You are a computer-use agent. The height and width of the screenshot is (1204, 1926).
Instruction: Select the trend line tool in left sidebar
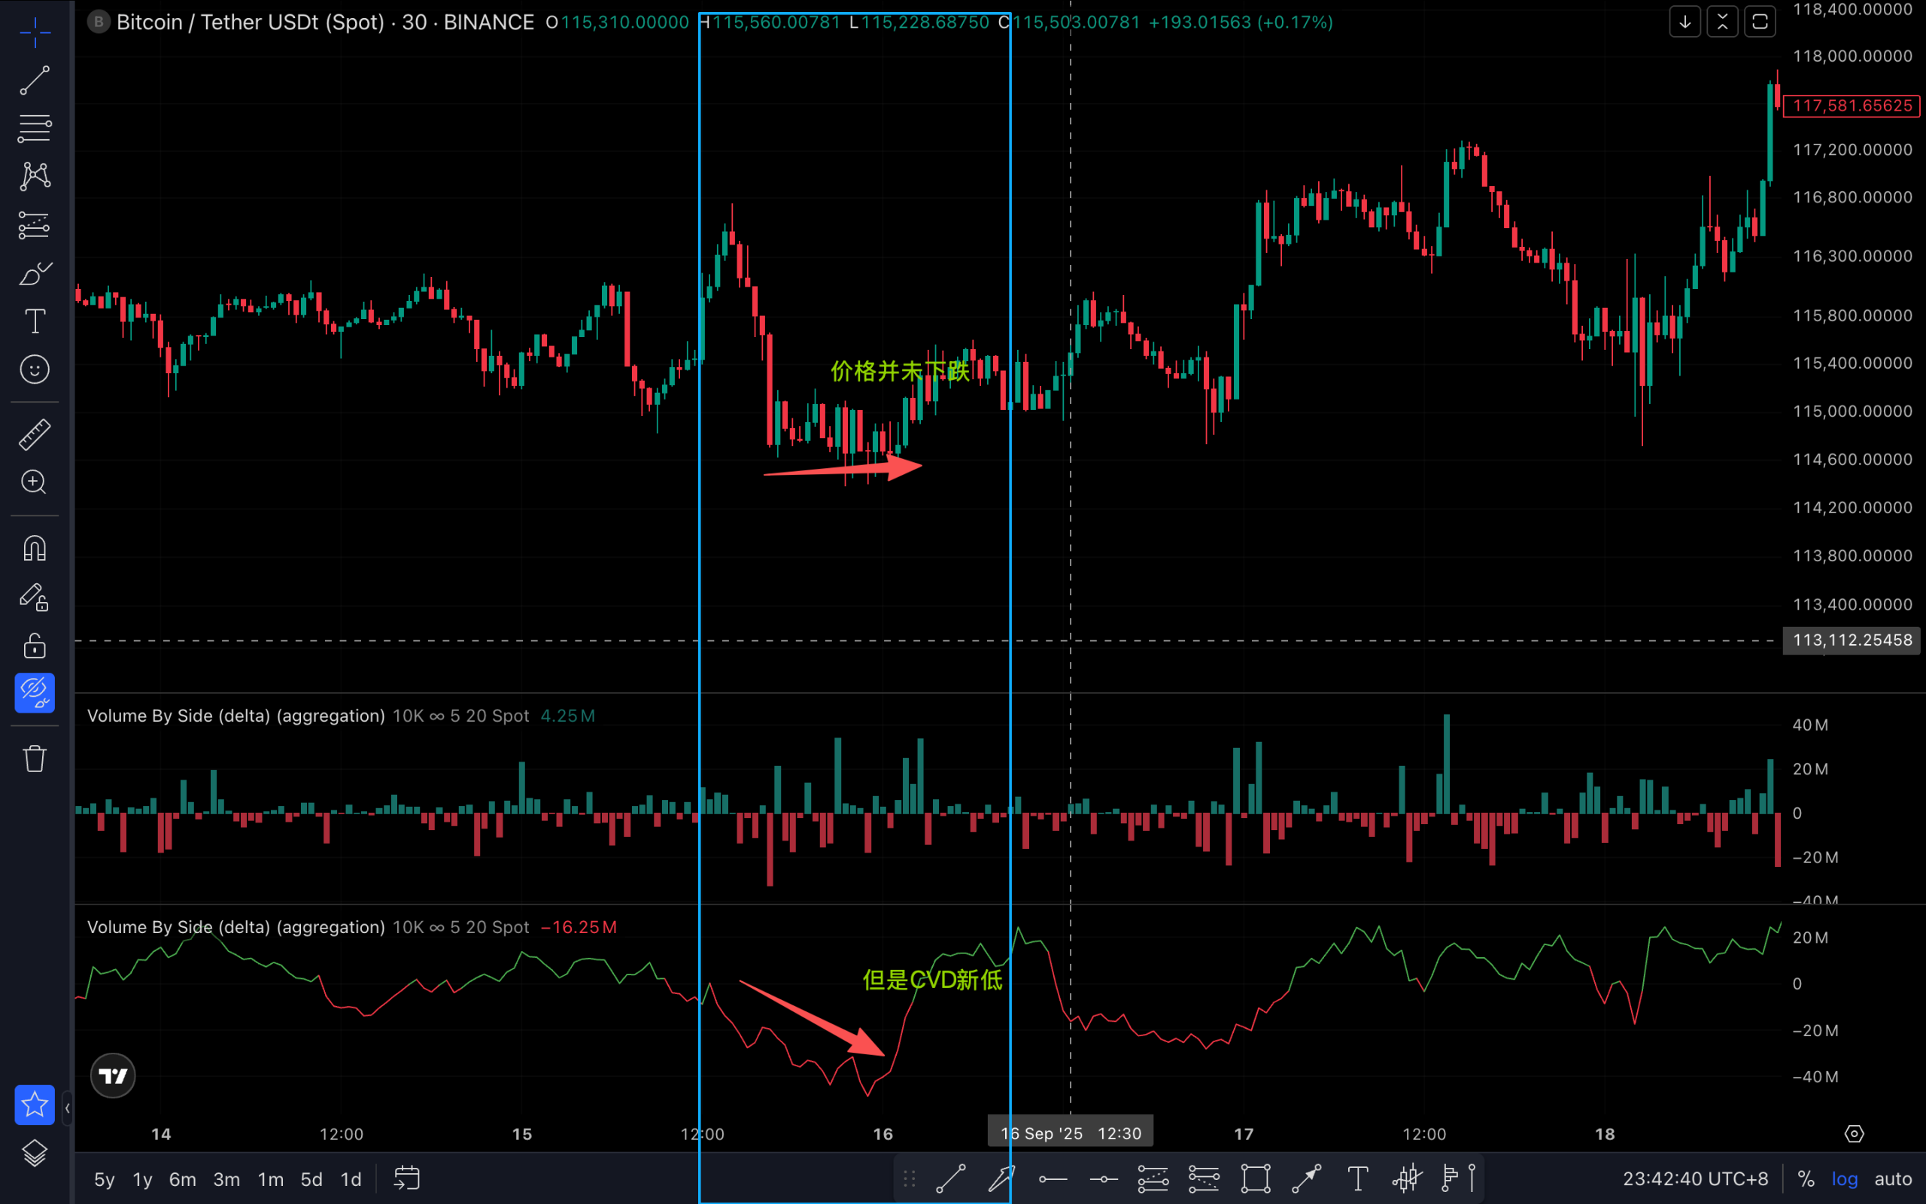(x=34, y=81)
